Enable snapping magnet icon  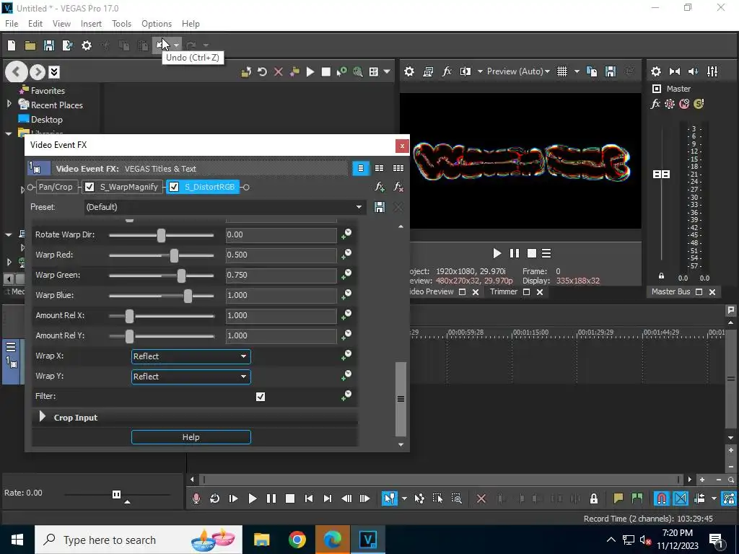coord(662,498)
